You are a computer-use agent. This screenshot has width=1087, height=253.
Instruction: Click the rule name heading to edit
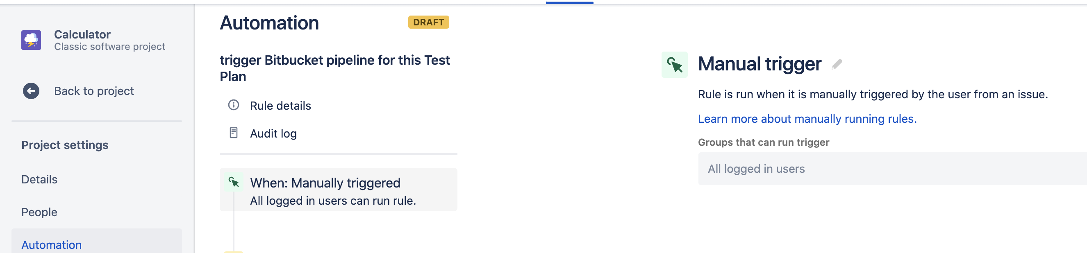[334, 68]
